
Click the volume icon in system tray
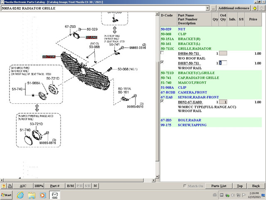point(233,195)
